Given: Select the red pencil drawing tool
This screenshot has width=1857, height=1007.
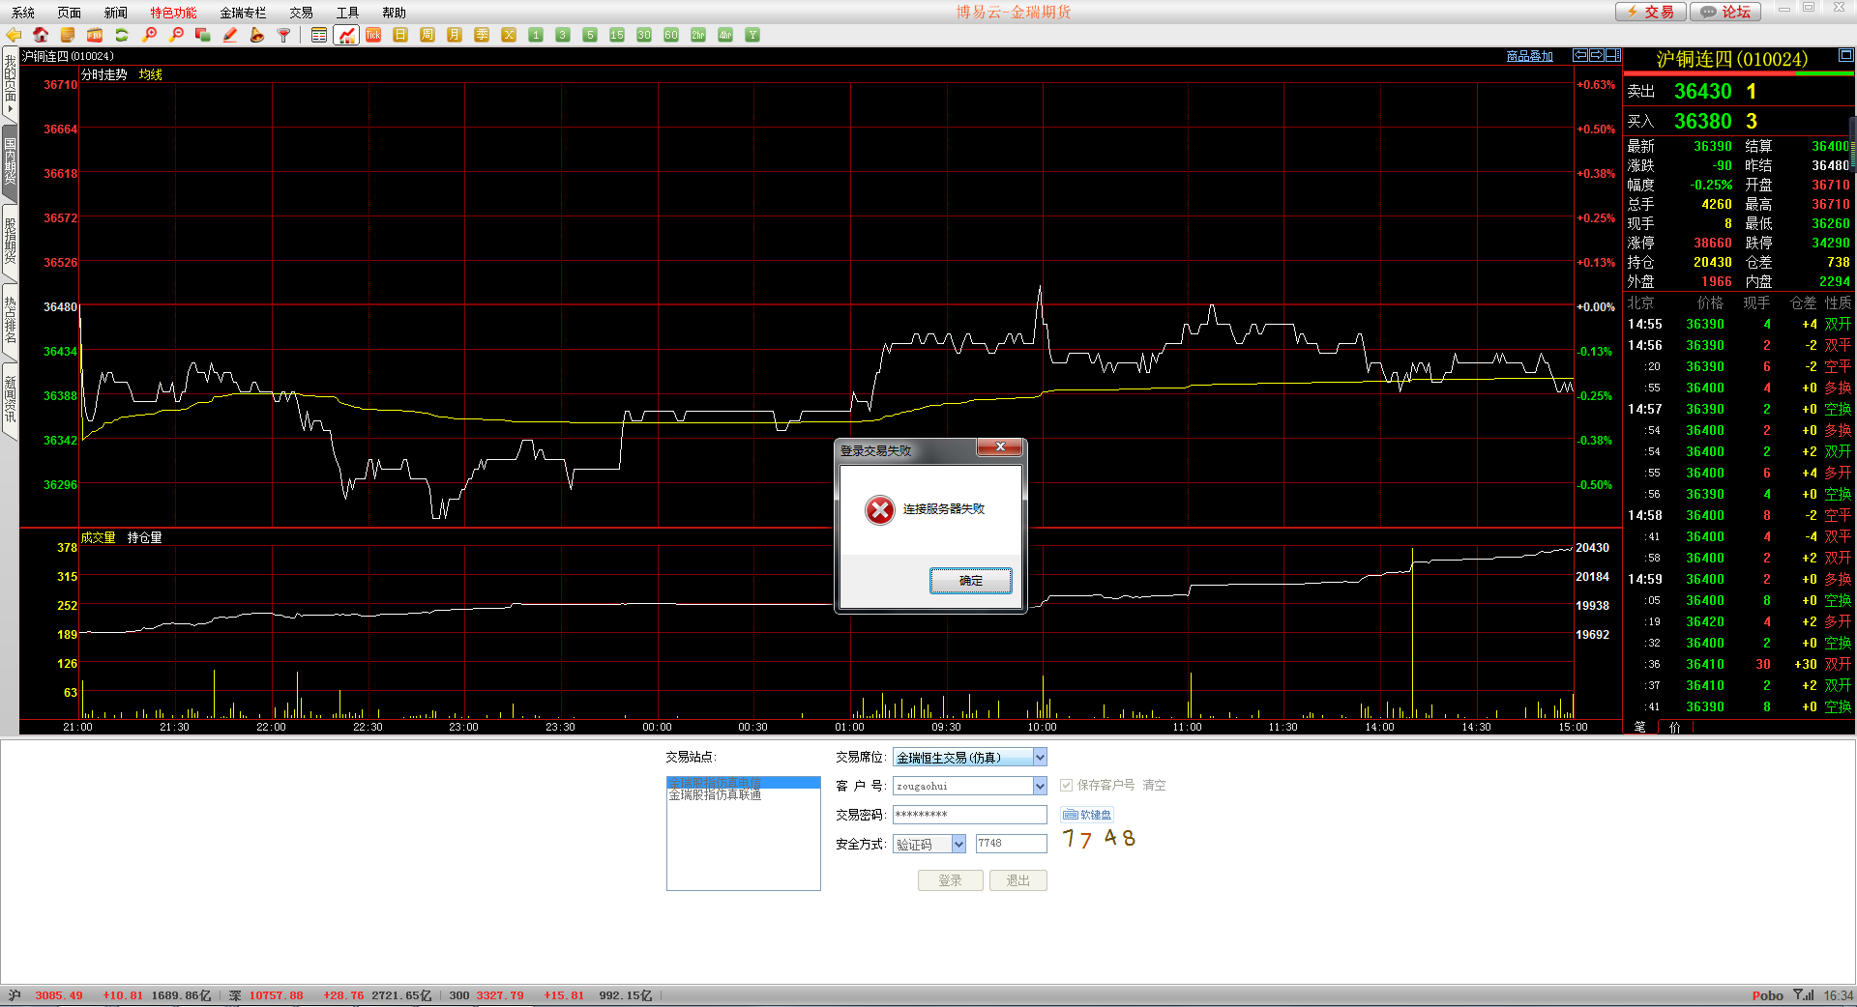Looking at the screenshot, I should pyautogui.click(x=230, y=35).
